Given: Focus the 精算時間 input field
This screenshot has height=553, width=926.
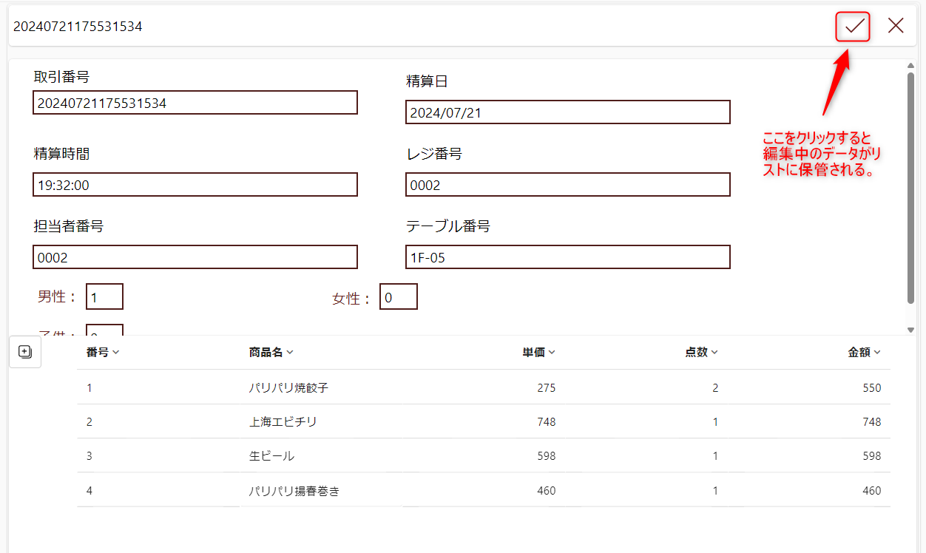Looking at the screenshot, I should point(195,185).
